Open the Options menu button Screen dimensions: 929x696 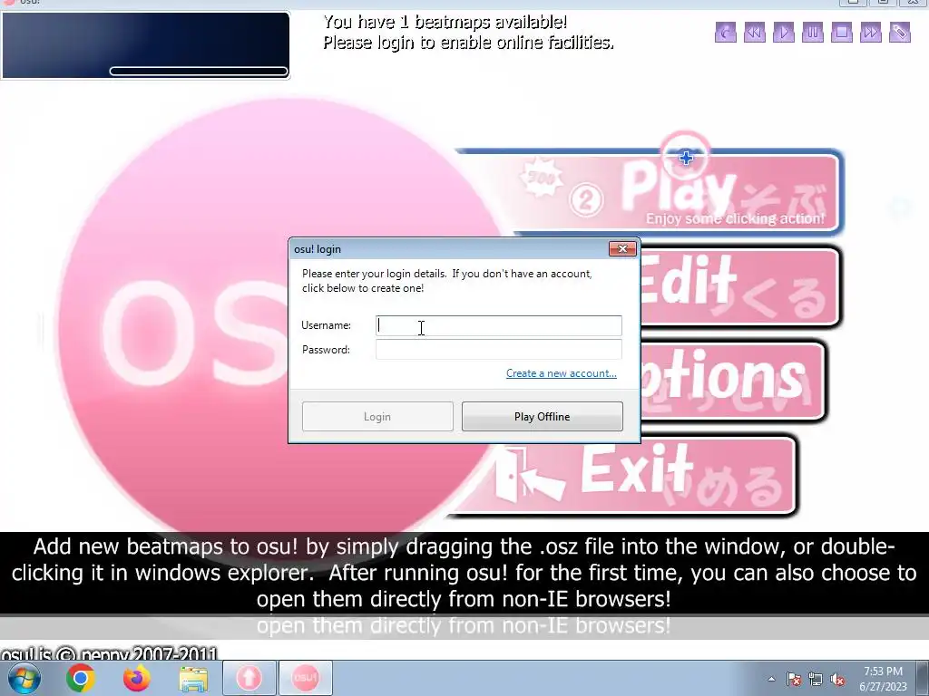pyautogui.click(x=733, y=381)
